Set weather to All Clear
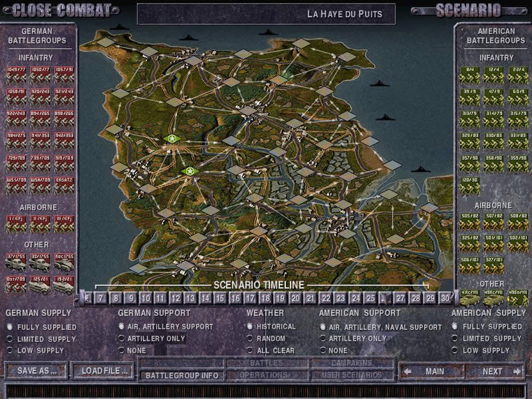Screen dimensions: 532x399 250,350
